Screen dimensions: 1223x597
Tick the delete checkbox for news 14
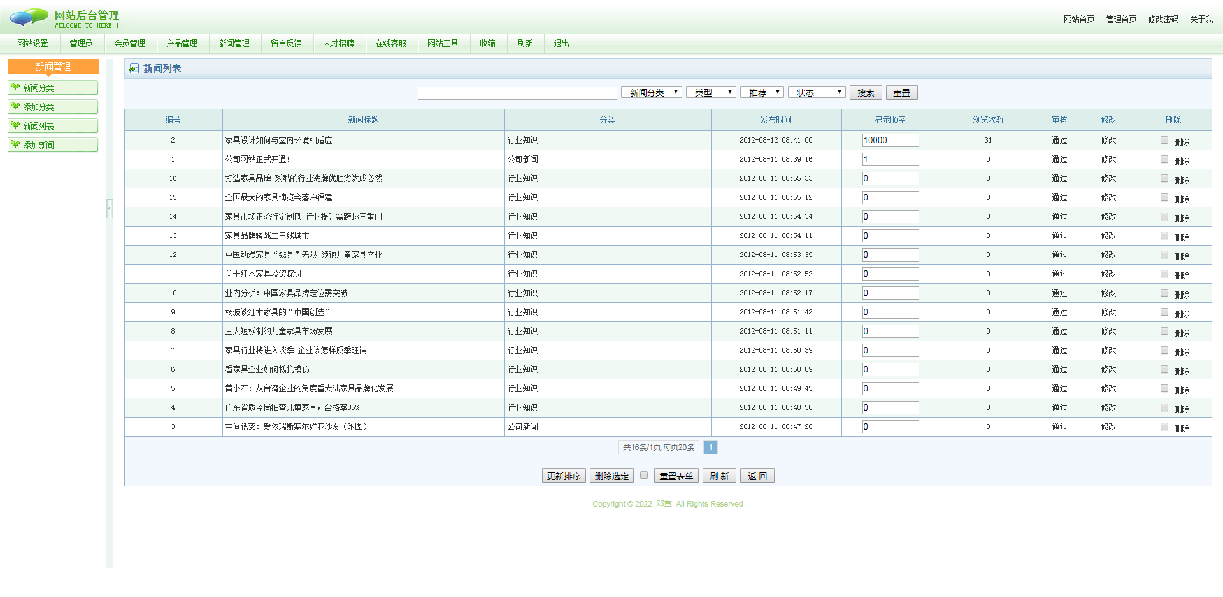click(x=1164, y=216)
